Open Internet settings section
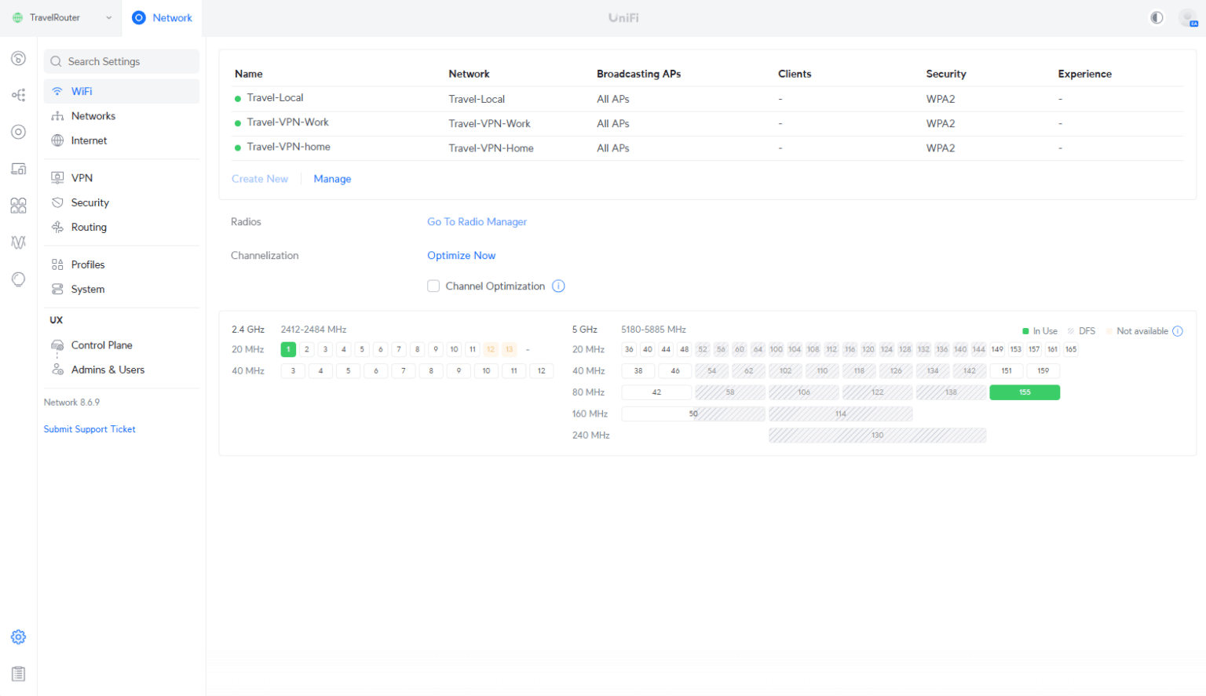The width and height of the screenshot is (1206, 696). (x=122, y=140)
